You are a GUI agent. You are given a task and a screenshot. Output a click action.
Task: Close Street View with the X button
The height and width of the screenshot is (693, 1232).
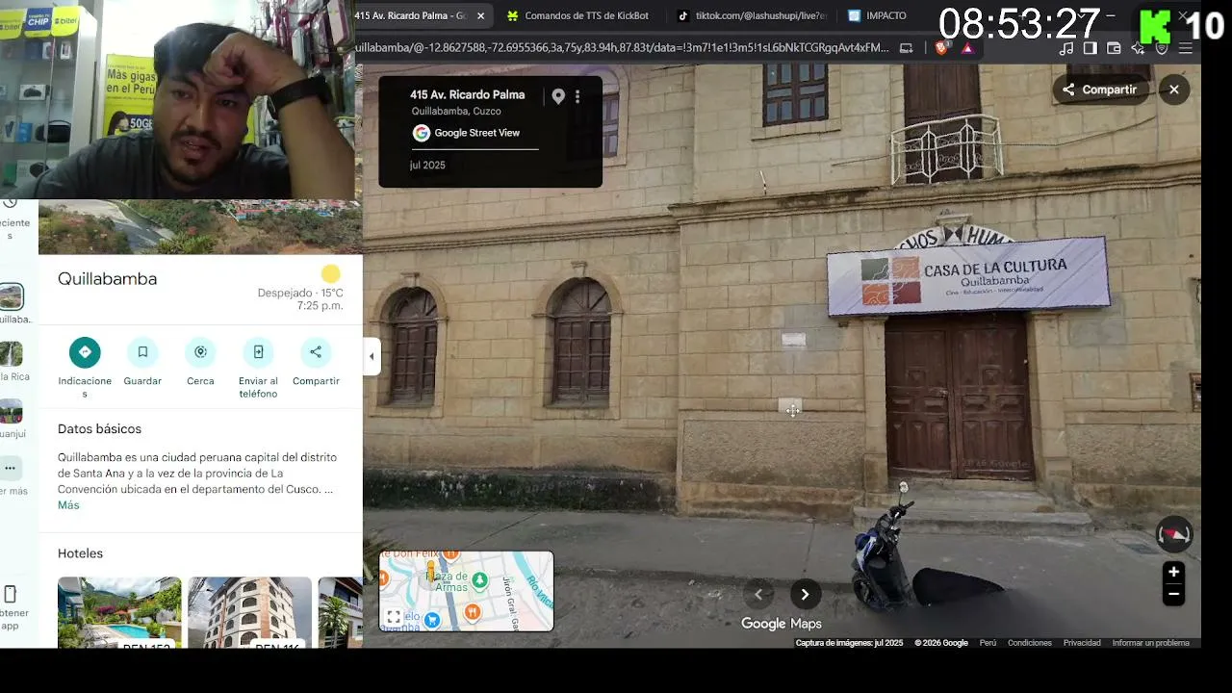point(1174,90)
